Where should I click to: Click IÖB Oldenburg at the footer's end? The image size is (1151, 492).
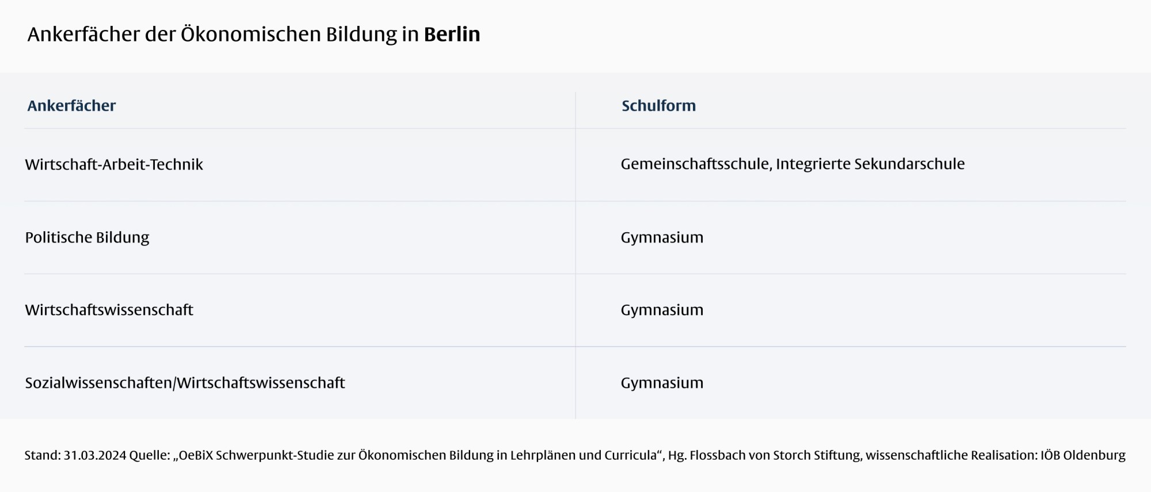coord(1083,455)
